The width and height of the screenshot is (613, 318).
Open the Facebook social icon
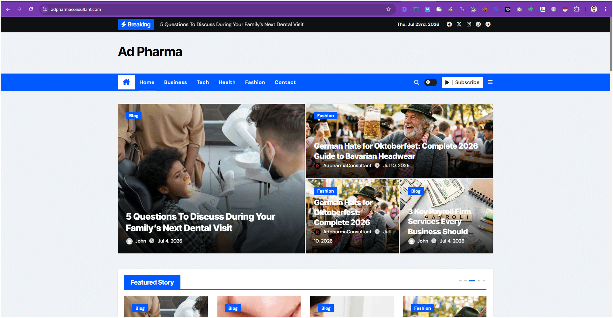pos(449,24)
